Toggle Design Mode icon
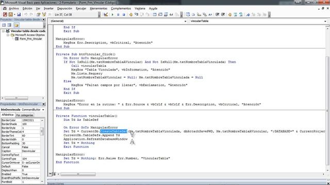Image resolution: width=330 pixels, height=185 pixels. (106, 14)
